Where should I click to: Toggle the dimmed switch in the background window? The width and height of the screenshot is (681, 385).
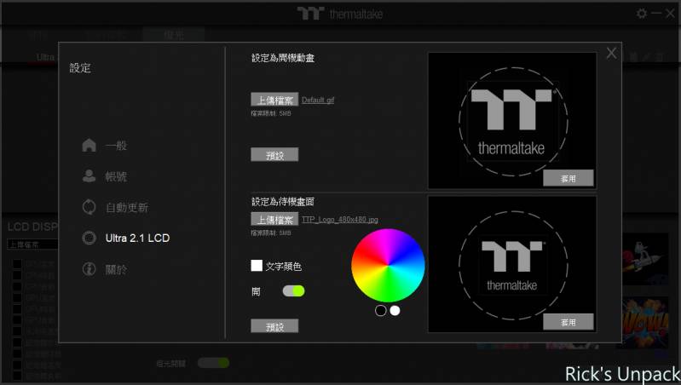(x=213, y=363)
